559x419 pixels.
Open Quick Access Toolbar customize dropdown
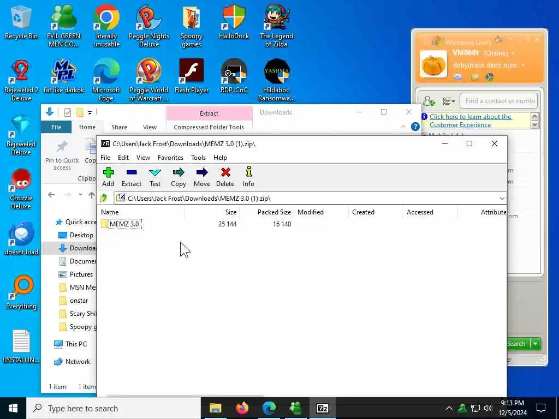point(90,112)
